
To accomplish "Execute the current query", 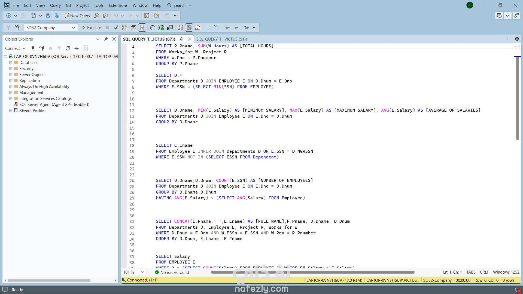I will (92, 27).
